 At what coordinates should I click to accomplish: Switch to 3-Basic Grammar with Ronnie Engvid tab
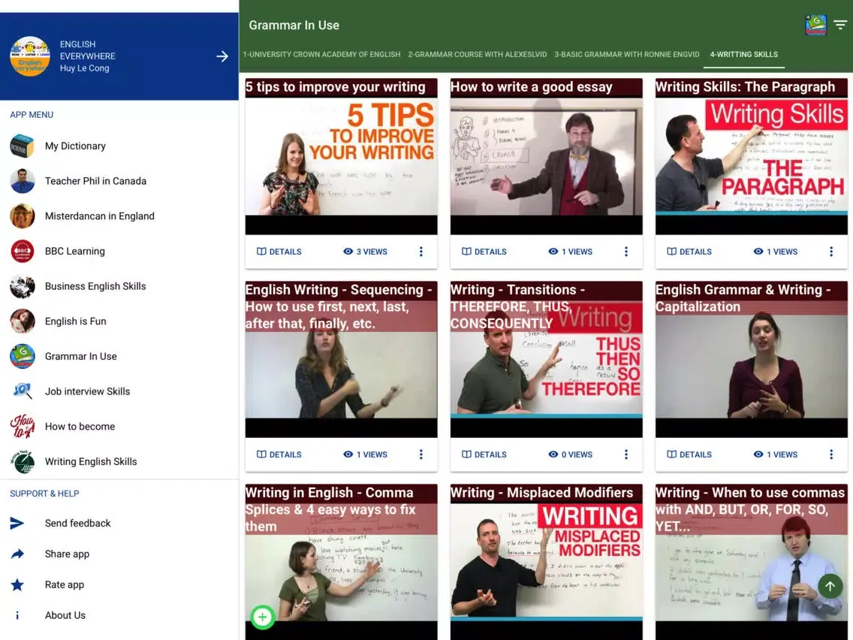[x=627, y=54]
